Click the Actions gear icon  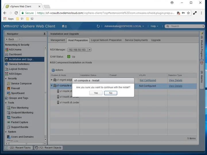pyautogui.click(x=53, y=70)
